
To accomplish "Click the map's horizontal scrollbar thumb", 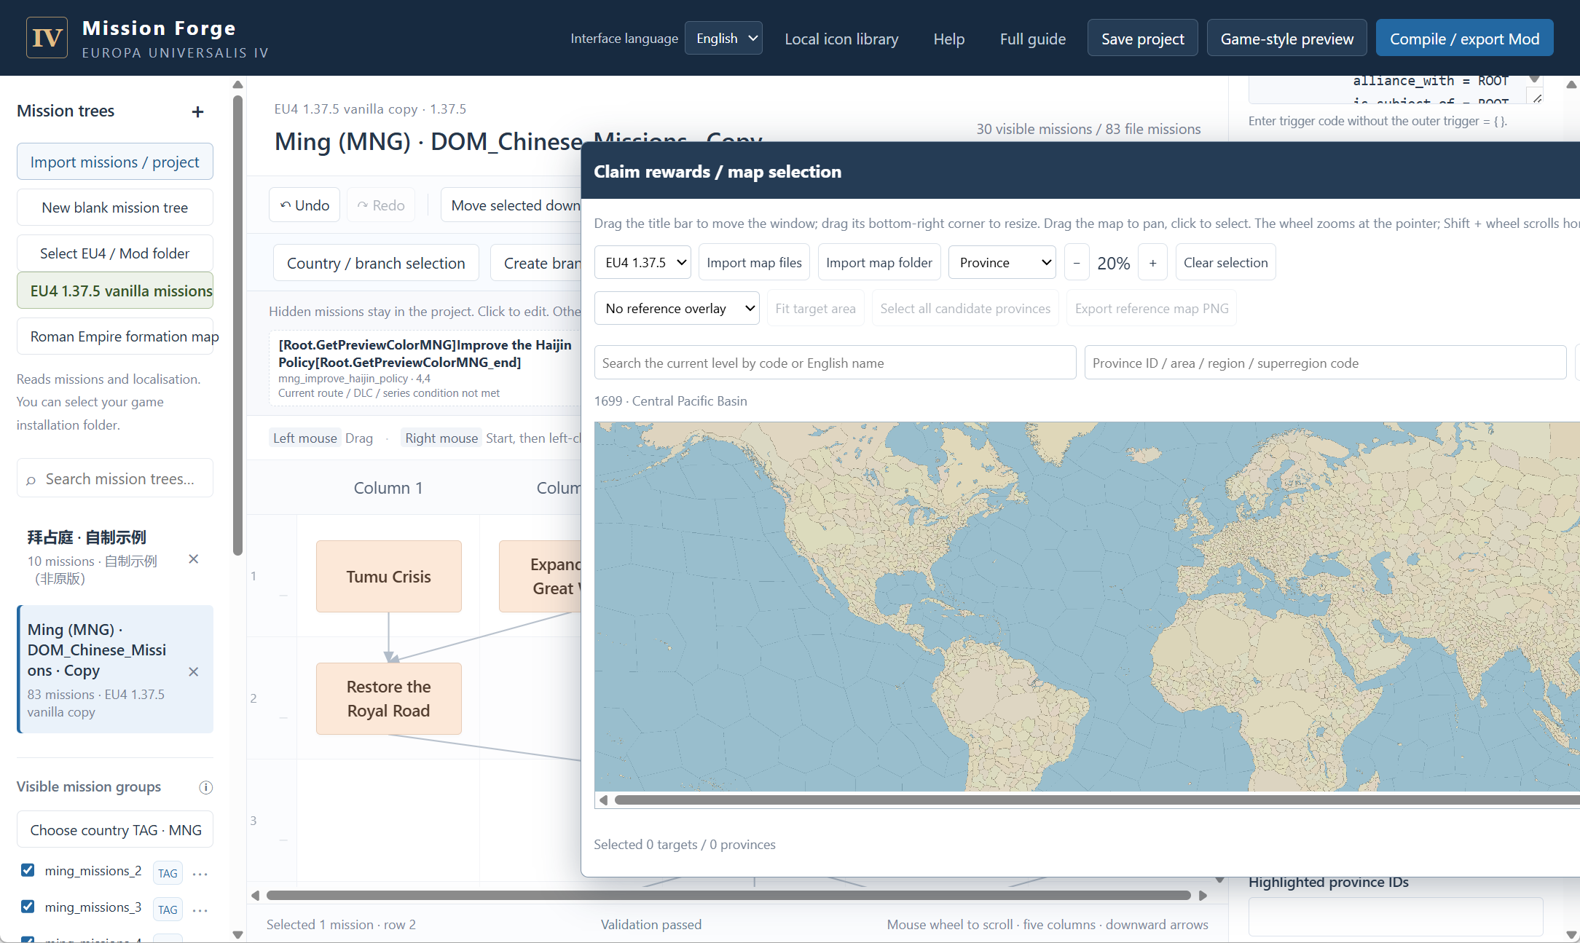I will tap(1096, 800).
